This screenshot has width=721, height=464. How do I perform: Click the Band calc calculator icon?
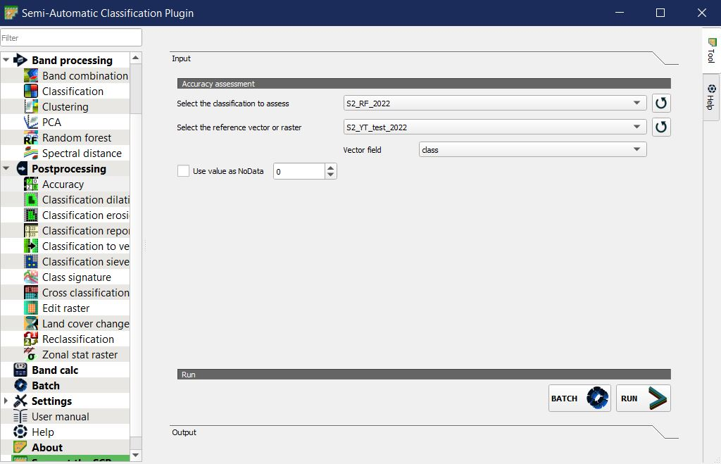point(20,370)
